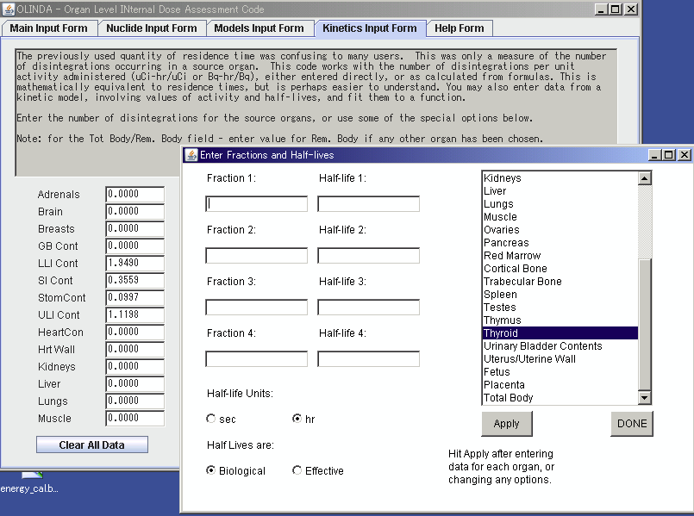Focus the Half-life 2 text box
694x516 pixels.
368,256
